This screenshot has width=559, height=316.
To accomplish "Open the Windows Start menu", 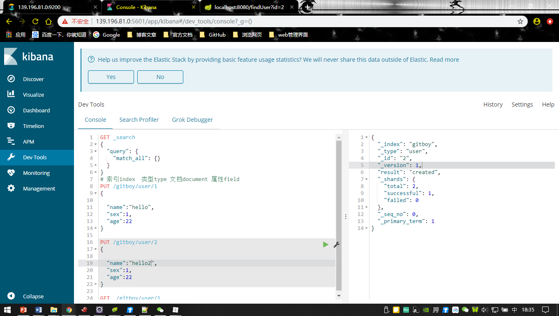I will pyautogui.click(x=8, y=309).
